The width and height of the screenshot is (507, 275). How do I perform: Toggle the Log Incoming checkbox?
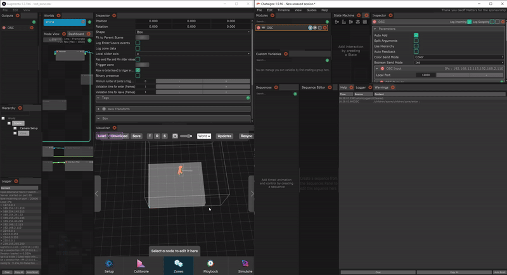coord(469,22)
